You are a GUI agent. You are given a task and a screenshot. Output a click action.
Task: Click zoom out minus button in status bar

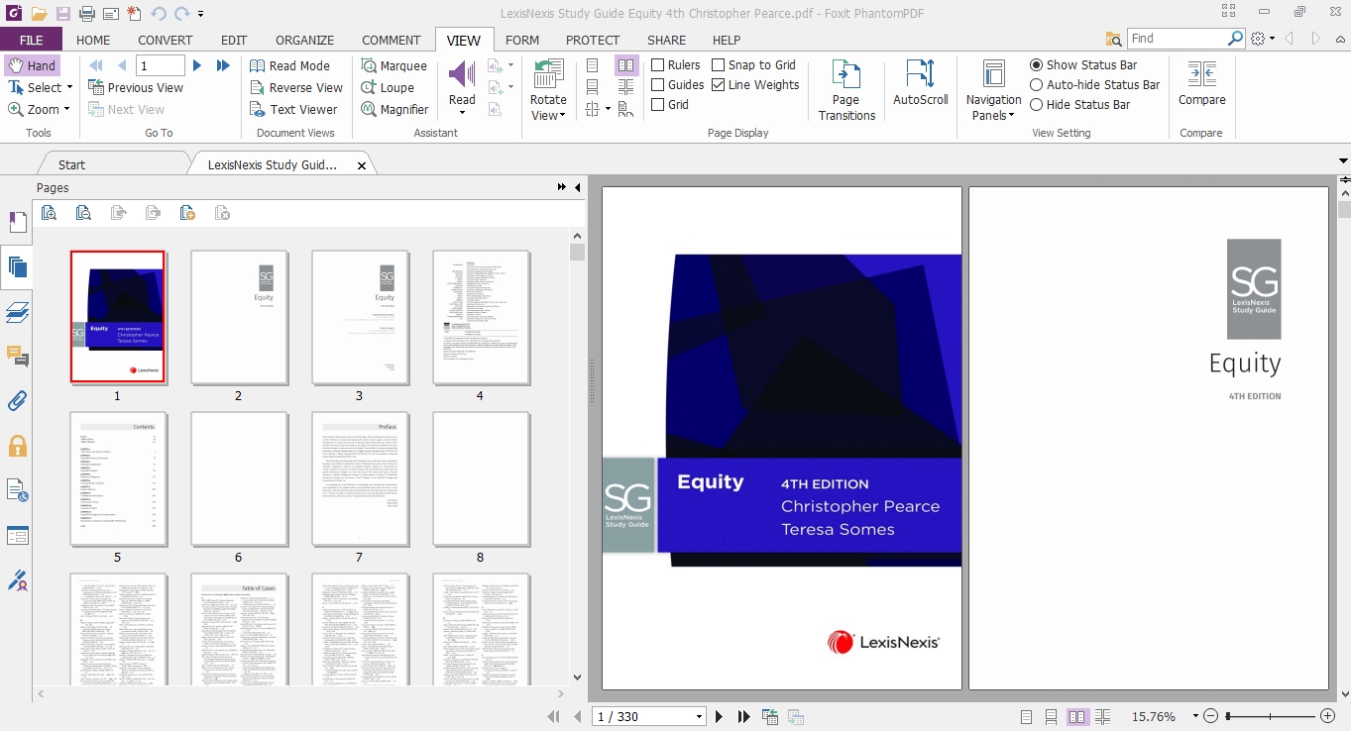coord(1210,716)
